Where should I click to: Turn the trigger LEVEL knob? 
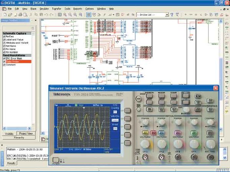point(186,109)
